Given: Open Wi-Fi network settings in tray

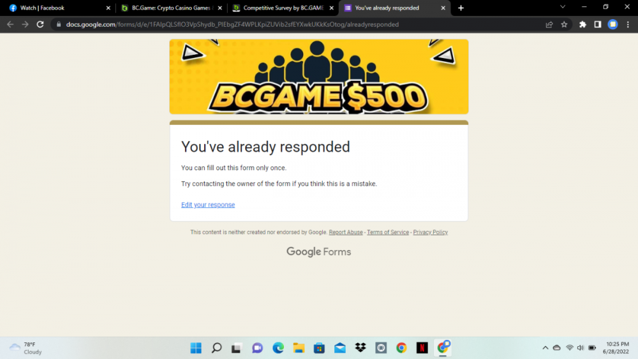Looking at the screenshot, I should coord(569,348).
